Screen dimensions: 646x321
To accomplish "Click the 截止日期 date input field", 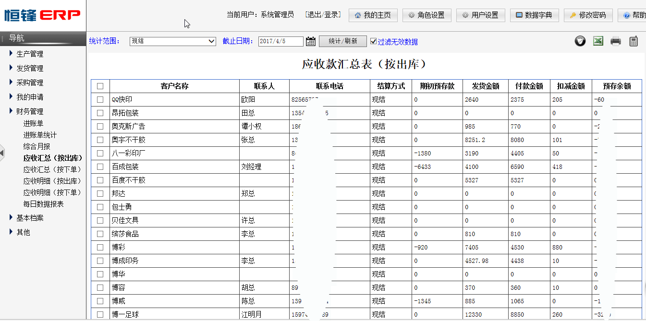I will [x=280, y=41].
